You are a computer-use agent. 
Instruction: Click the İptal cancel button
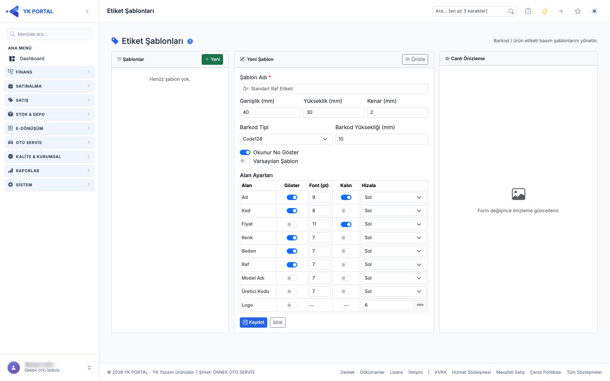tap(278, 322)
